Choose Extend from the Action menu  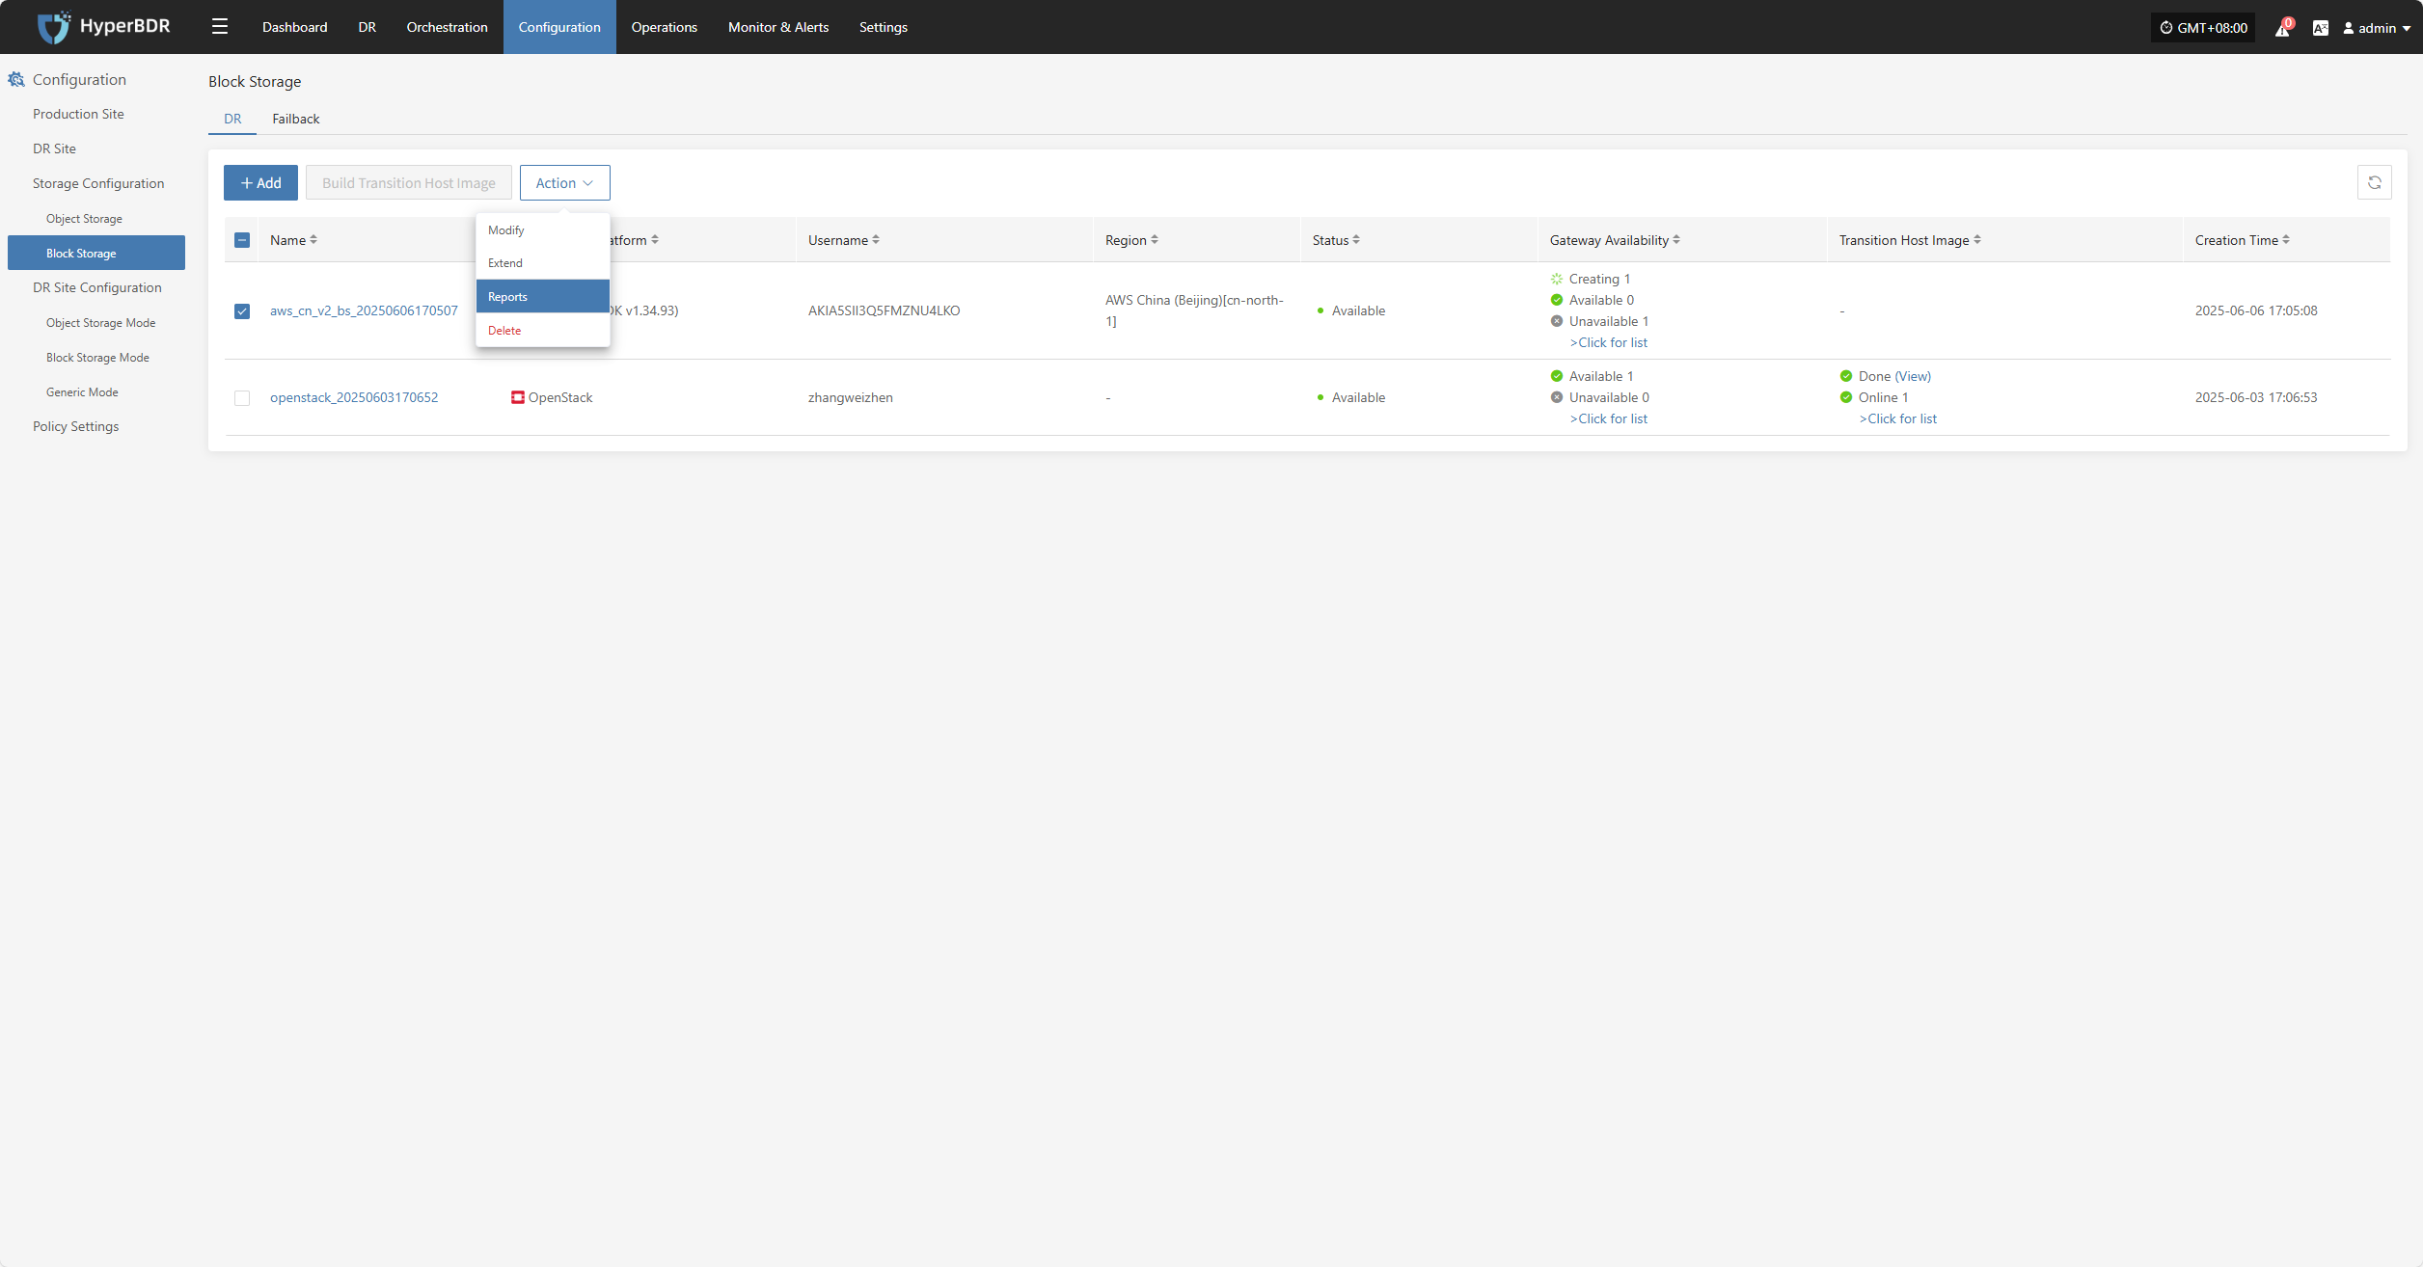click(x=543, y=263)
